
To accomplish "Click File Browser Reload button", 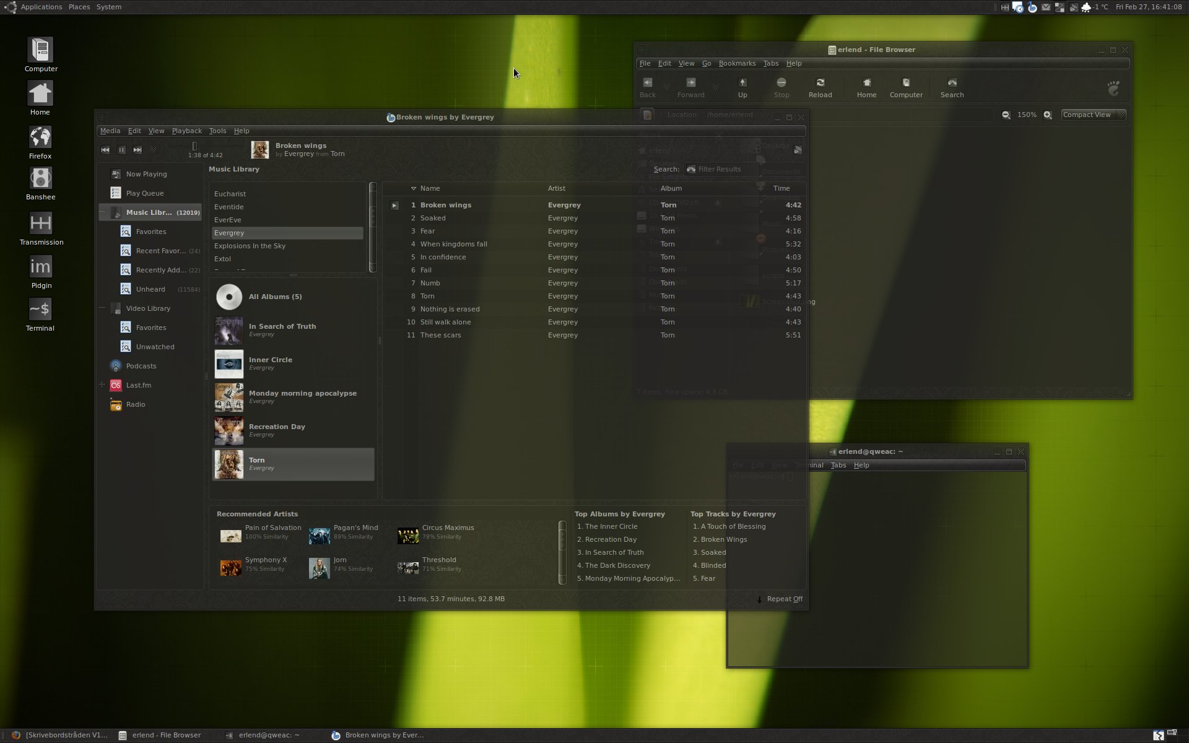I will 820,88.
